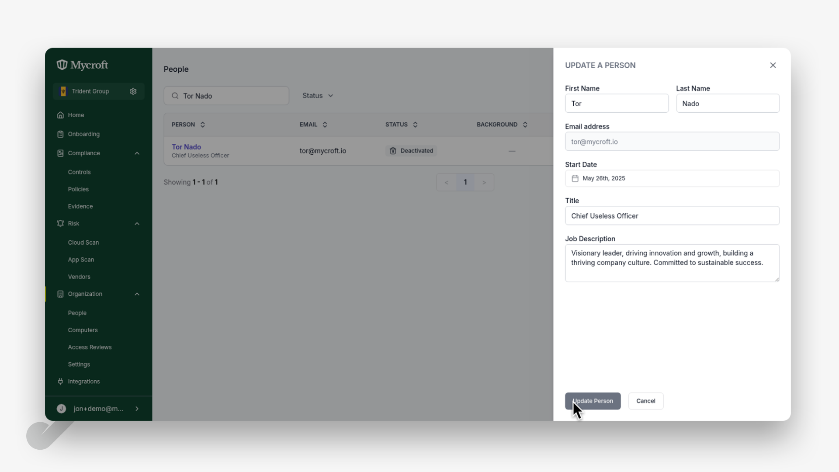This screenshot has width=839, height=472.
Task: Open the Start Date picker
Action: [672, 178]
